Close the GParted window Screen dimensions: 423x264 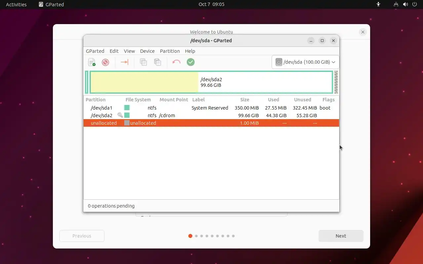(x=333, y=41)
